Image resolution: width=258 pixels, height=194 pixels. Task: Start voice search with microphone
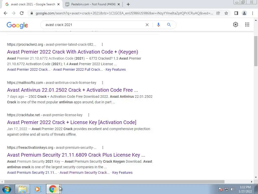tap(158, 25)
